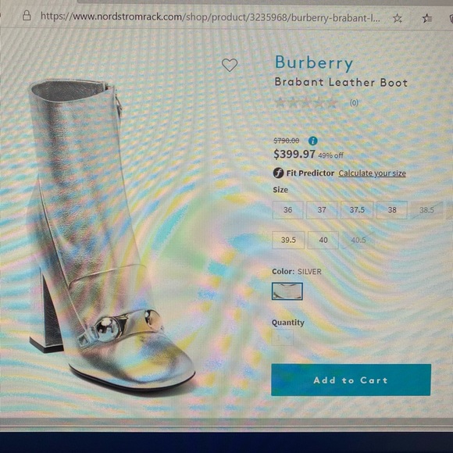Click the star rating row

click(x=306, y=102)
